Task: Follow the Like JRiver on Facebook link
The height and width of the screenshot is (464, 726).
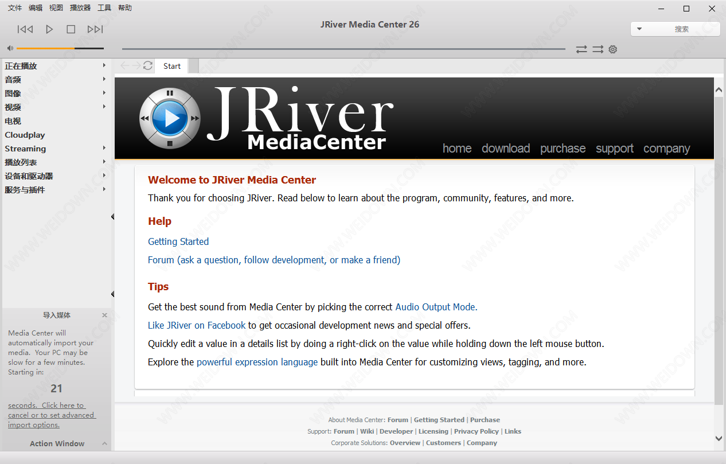Action: point(197,325)
